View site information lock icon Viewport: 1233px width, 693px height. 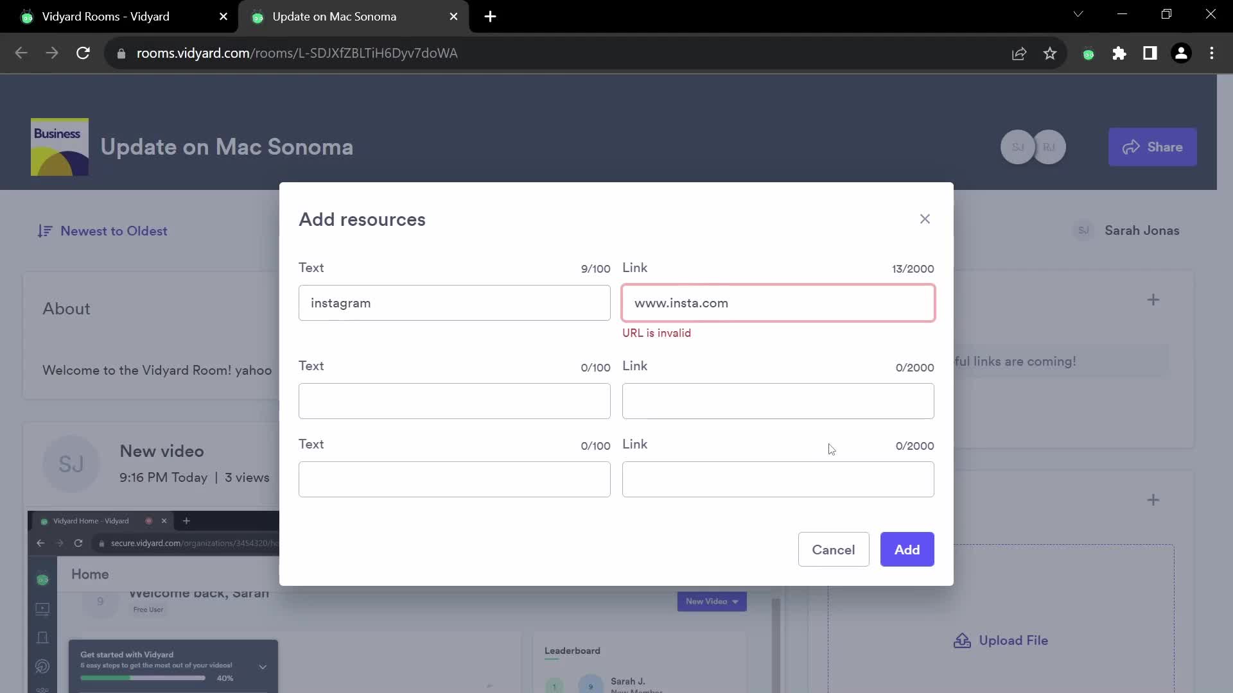coord(121,53)
